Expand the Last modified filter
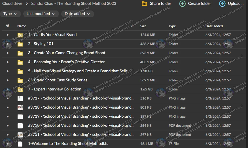Image resolution: width=248 pixels, height=148 pixels. pyautogui.click(x=41, y=14)
